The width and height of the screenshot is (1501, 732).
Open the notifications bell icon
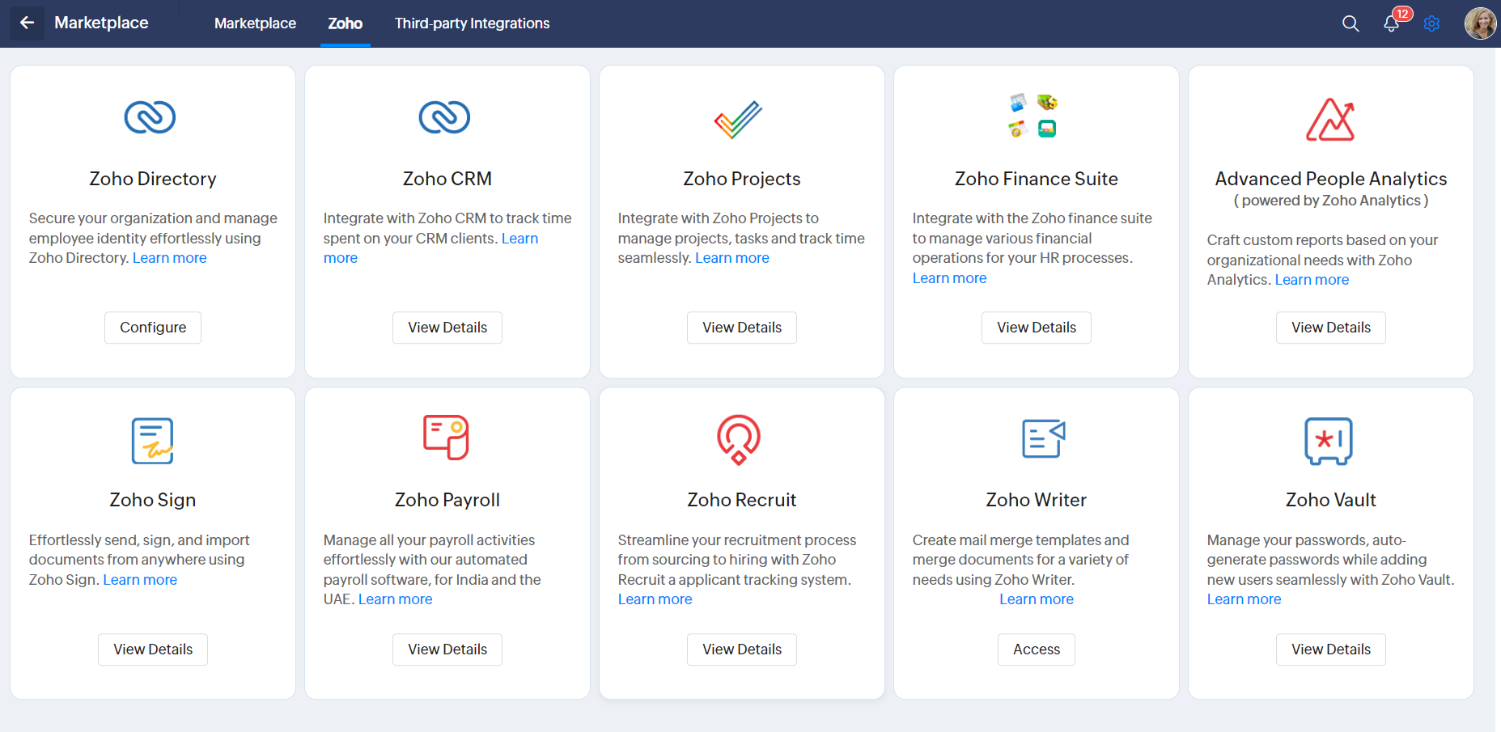point(1391,23)
